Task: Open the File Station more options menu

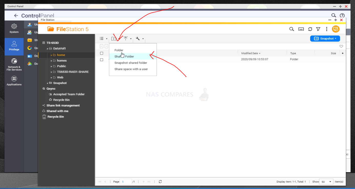Action: [x=327, y=29]
